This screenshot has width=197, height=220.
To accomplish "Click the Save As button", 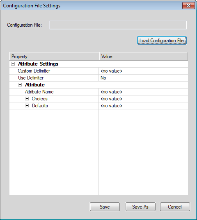I will [140, 206].
